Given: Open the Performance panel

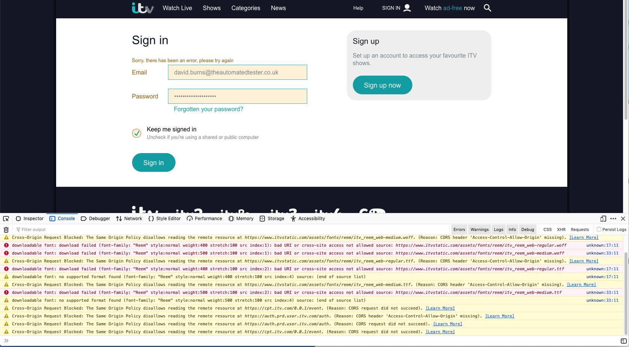Looking at the screenshot, I should tap(205, 218).
